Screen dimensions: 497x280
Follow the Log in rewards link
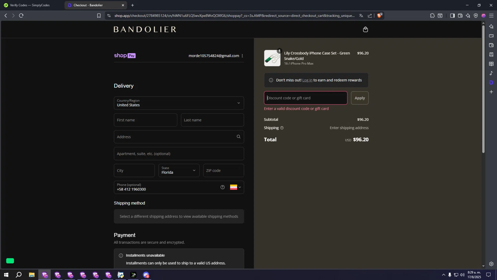pyautogui.click(x=307, y=80)
